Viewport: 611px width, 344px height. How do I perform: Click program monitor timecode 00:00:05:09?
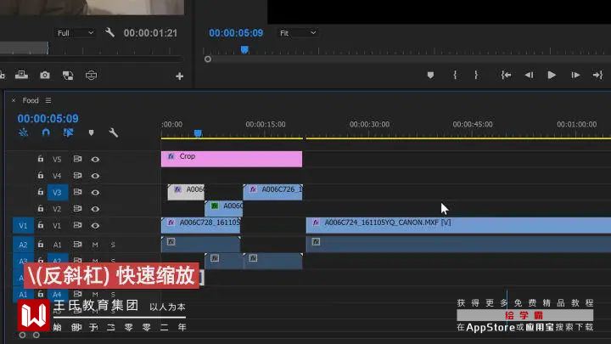[236, 33]
